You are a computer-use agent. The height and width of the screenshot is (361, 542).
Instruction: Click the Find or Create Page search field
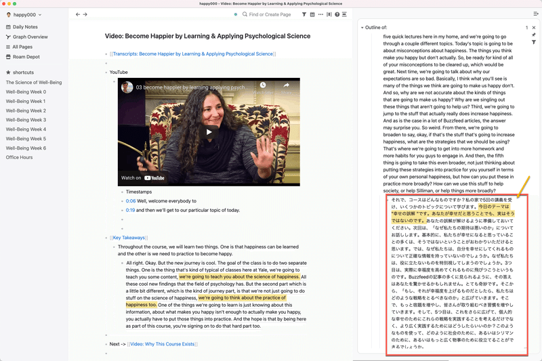pos(270,14)
